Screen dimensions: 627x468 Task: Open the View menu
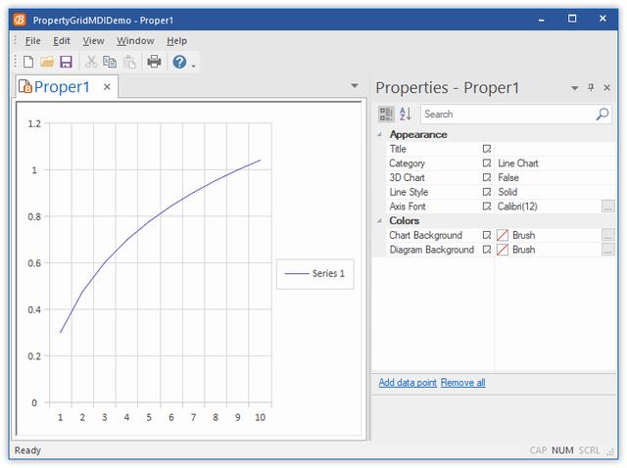pyautogui.click(x=94, y=41)
